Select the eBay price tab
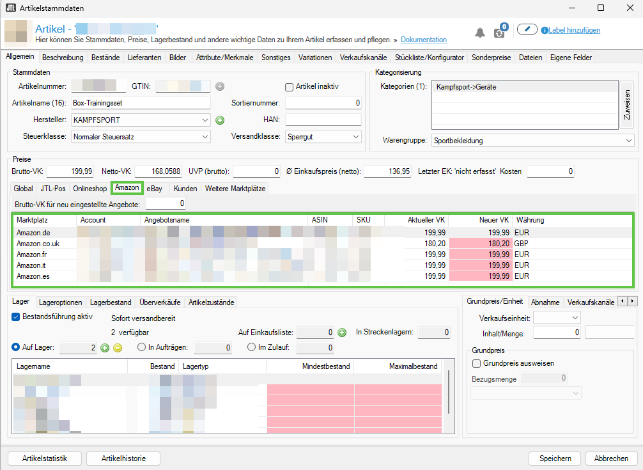Image resolution: width=643 pixels, height=470 pixels. pos(154,188)
